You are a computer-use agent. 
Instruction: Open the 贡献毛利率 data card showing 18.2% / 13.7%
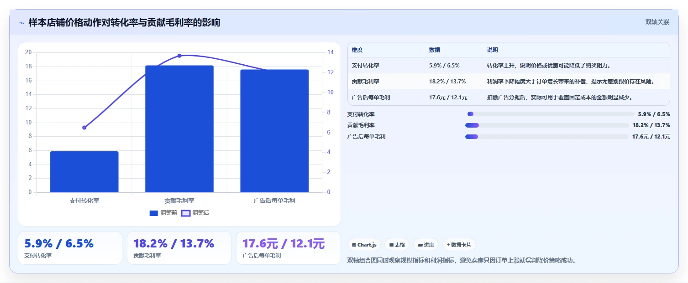(x=179, y=248)
